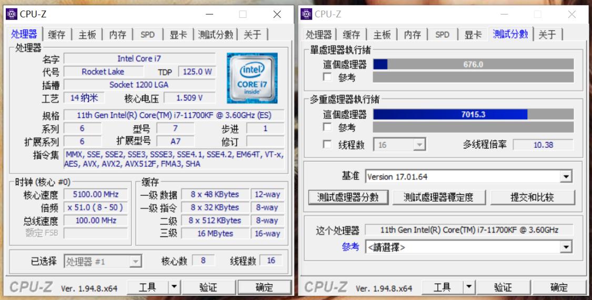Click the 倍频 value x 51.0 (8 - 50)
592x300 pixels.
coord(96,207)
